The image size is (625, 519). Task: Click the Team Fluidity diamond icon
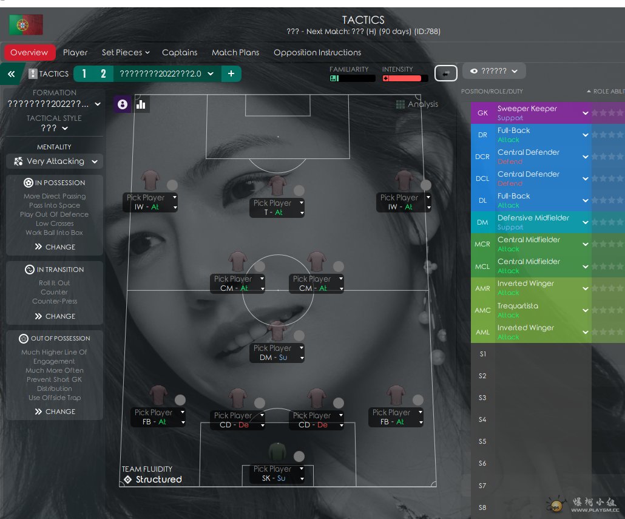pyautogui.click(x=127, y=480)
